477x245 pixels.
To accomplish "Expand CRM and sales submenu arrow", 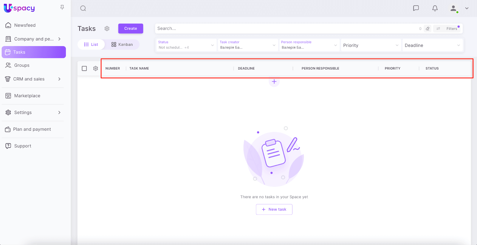I will pyautogui.click(x=59, y=79).
